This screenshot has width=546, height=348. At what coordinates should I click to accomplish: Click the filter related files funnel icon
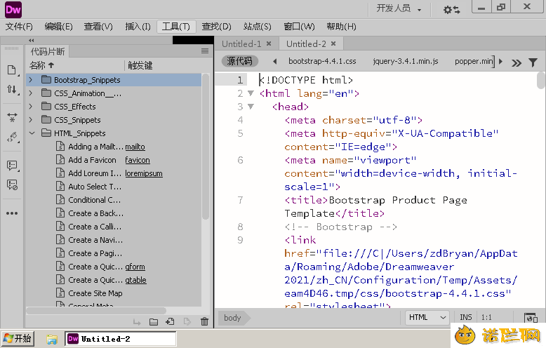[533, 62]
